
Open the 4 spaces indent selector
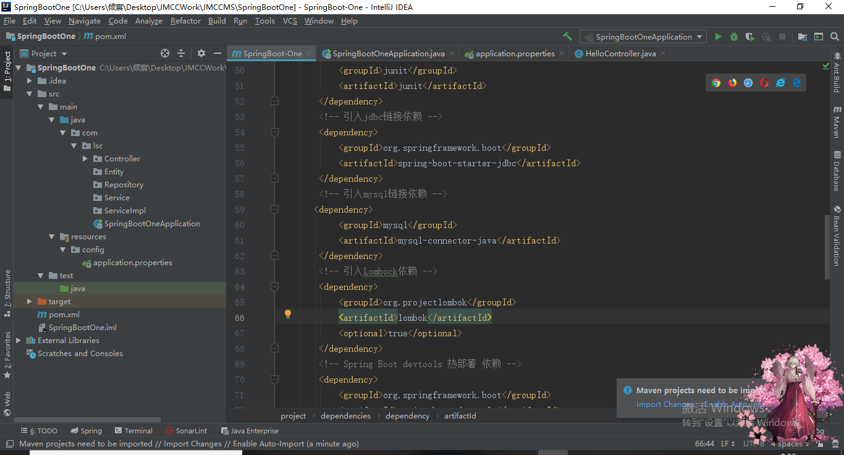(790, 444)
